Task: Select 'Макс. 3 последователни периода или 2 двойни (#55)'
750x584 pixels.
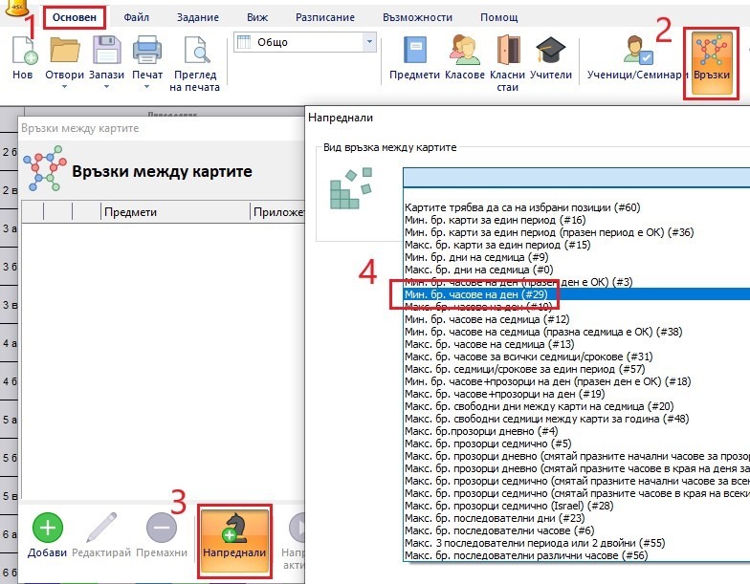Action: (535, 543)
